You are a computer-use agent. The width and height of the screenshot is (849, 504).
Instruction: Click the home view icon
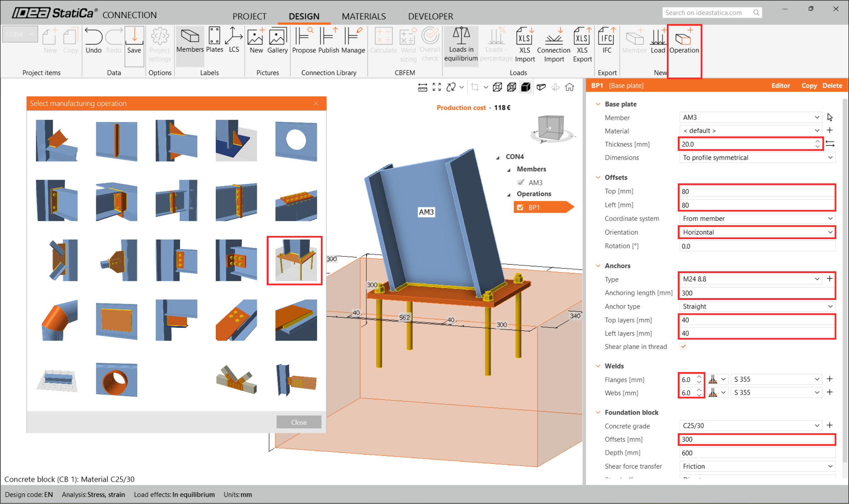coord(570,87)
